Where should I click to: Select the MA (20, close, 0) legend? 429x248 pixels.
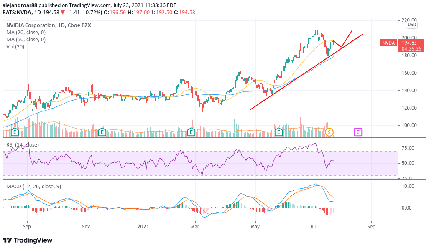(26, 32)
